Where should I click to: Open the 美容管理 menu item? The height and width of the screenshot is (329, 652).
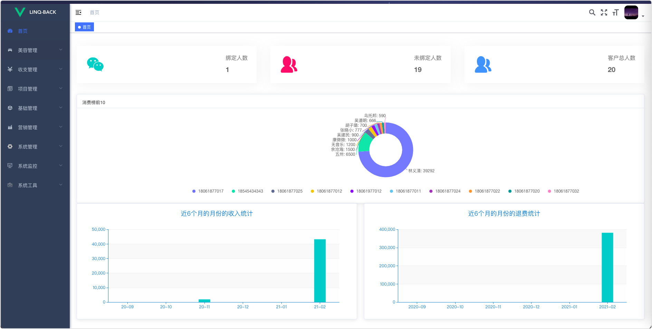click(35, 50)
